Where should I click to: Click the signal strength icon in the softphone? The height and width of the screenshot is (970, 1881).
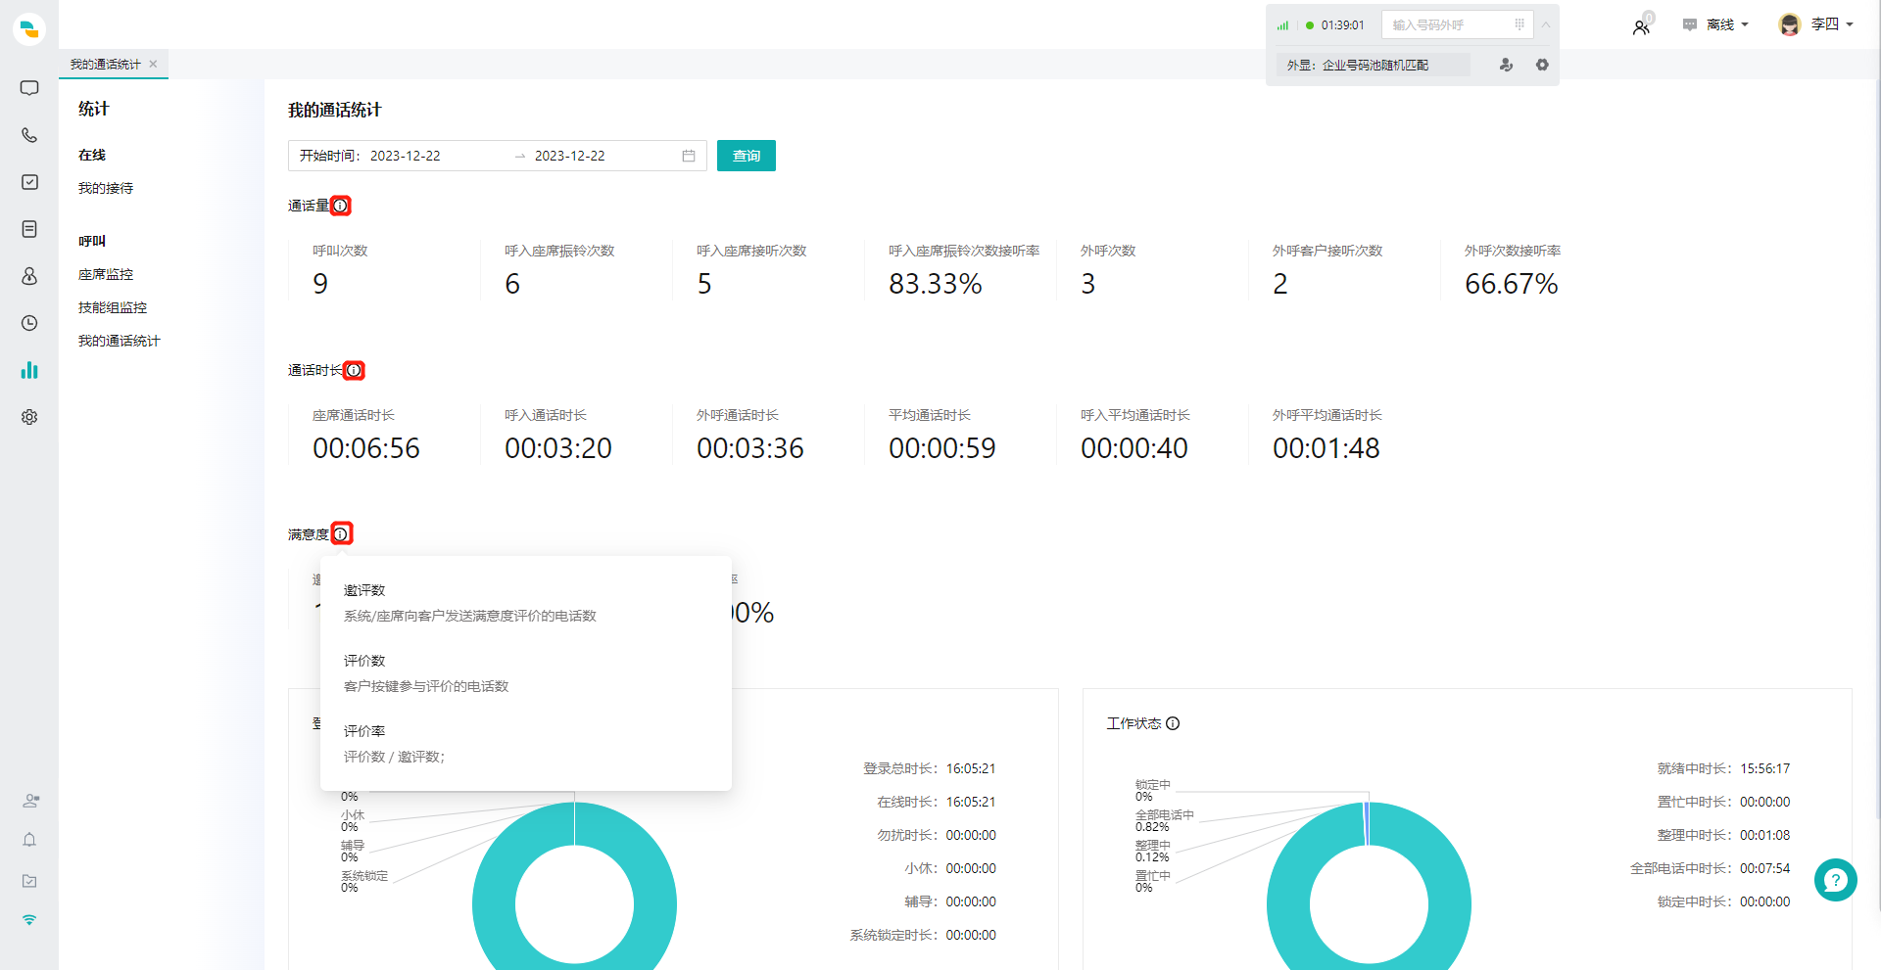(x=1282, y=25)
